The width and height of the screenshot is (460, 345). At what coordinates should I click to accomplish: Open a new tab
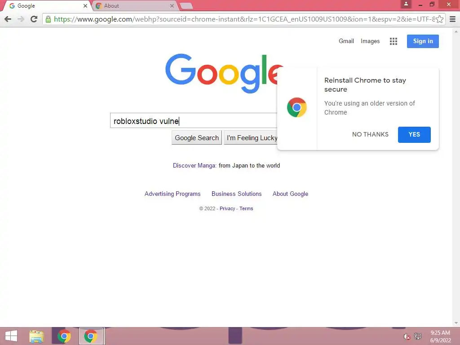pos(186,6)
